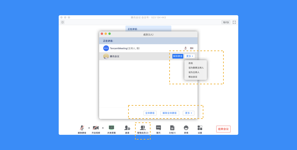Image resolution: width=297 pixels, height=150 pixels.
Task: Click the shield security icon at the top left
Action: click(63, 22)
